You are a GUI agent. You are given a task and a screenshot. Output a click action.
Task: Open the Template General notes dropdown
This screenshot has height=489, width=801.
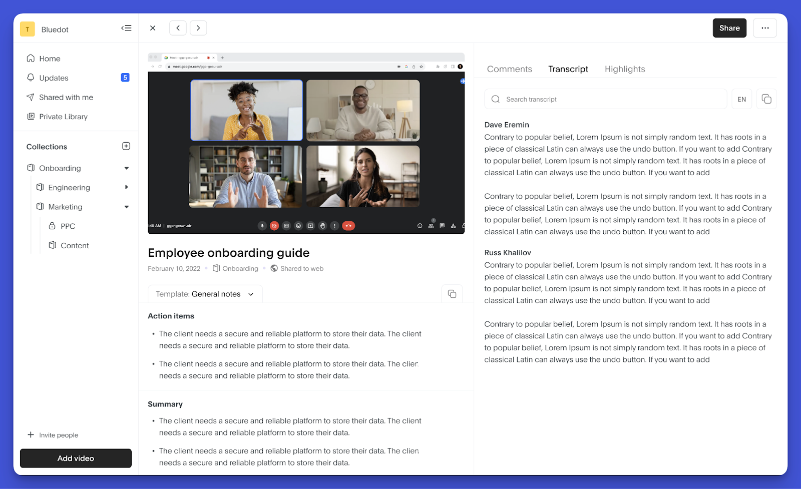coord(205,294)
